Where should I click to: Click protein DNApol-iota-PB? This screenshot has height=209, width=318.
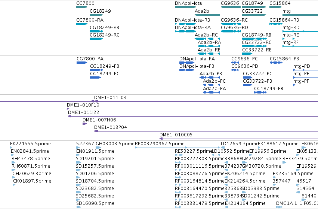[187, 70]
